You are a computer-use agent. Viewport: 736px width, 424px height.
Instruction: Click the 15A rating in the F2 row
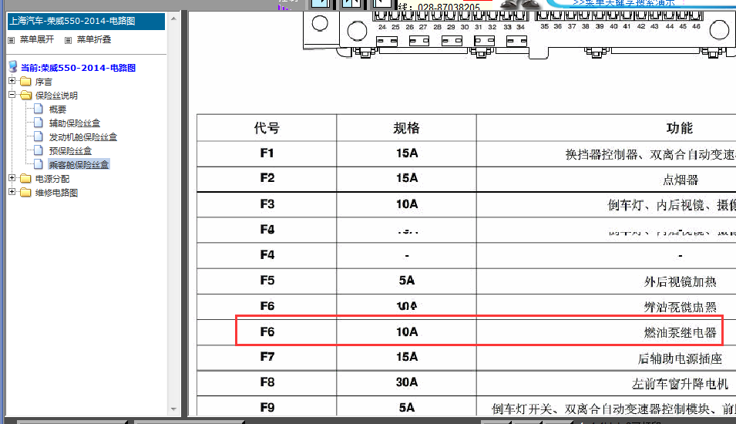coord(406,178)
